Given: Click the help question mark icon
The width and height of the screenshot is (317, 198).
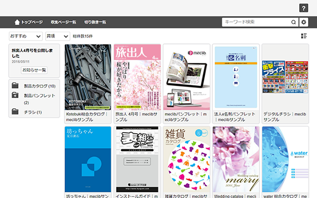Looking at the screenshot, I should coord(304,8).
